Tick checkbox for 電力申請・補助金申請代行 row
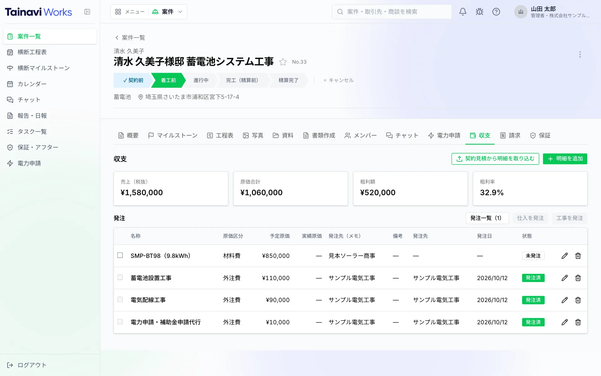This screenshot has width=601, height=376. point(120,321)
